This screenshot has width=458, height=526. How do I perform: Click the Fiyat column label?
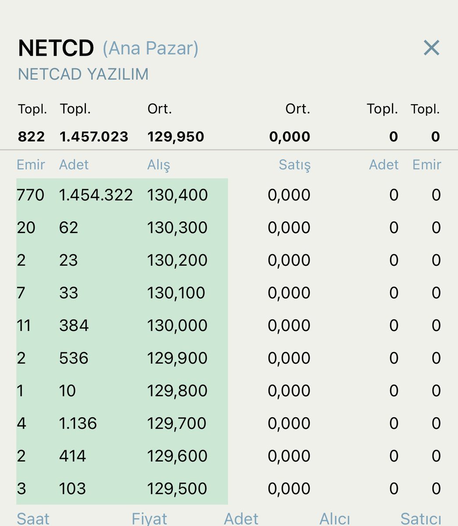click(x=149, y=519)
